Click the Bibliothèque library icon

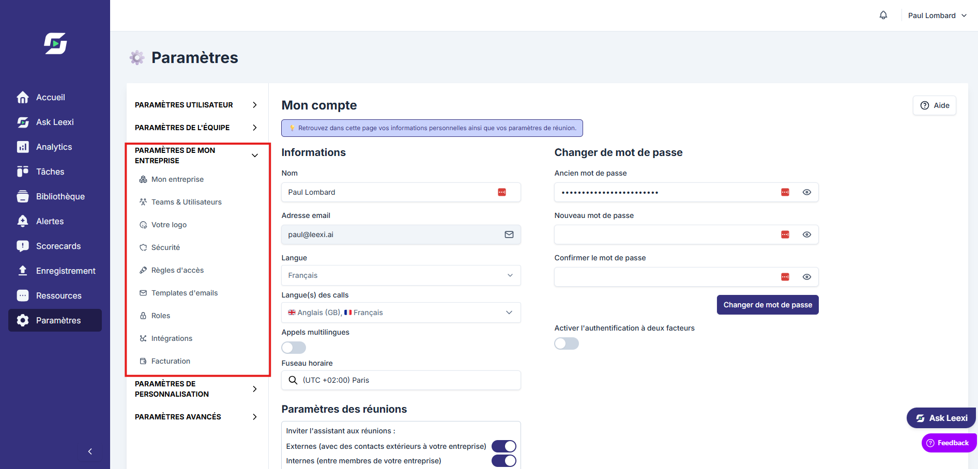coord(23,196)
